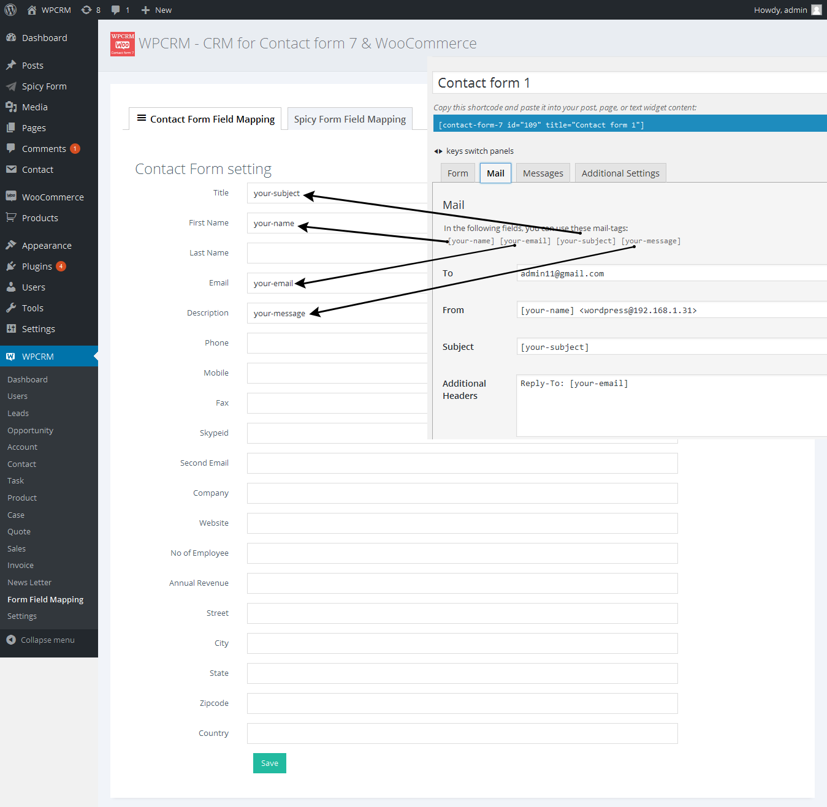The height and width of the screenshot is (807, 827).
Task: Click the plus New icon in admin bar
Action: tap(145, 10)
